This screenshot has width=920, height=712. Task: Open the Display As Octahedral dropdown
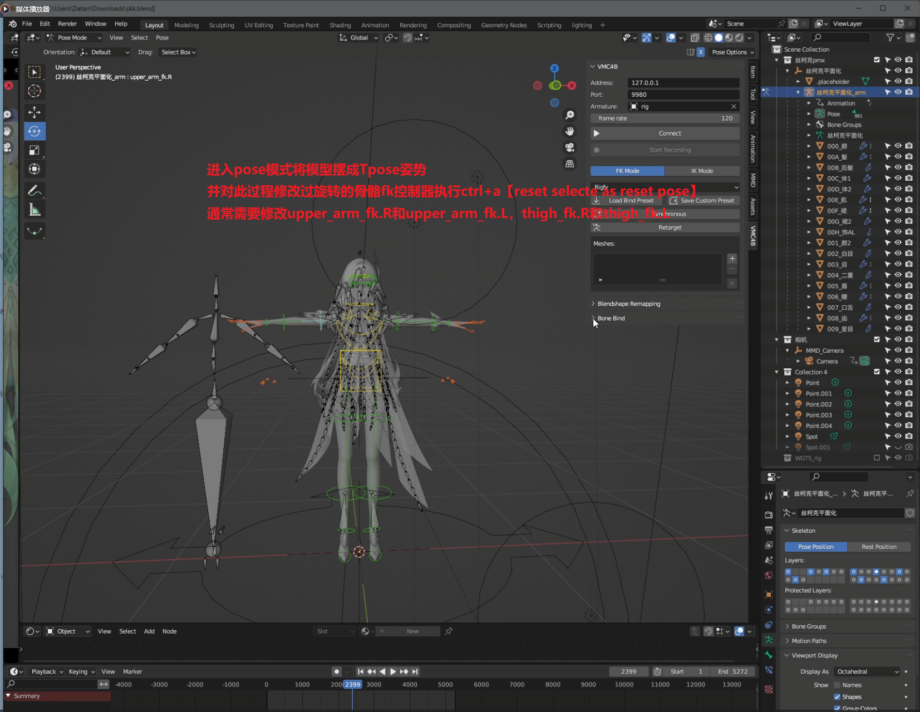tap(867, 671)
